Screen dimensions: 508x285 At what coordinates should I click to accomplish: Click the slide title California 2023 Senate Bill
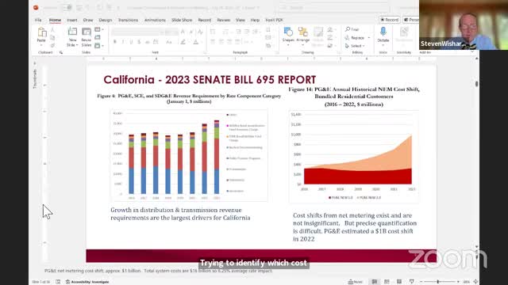[210, 79]
